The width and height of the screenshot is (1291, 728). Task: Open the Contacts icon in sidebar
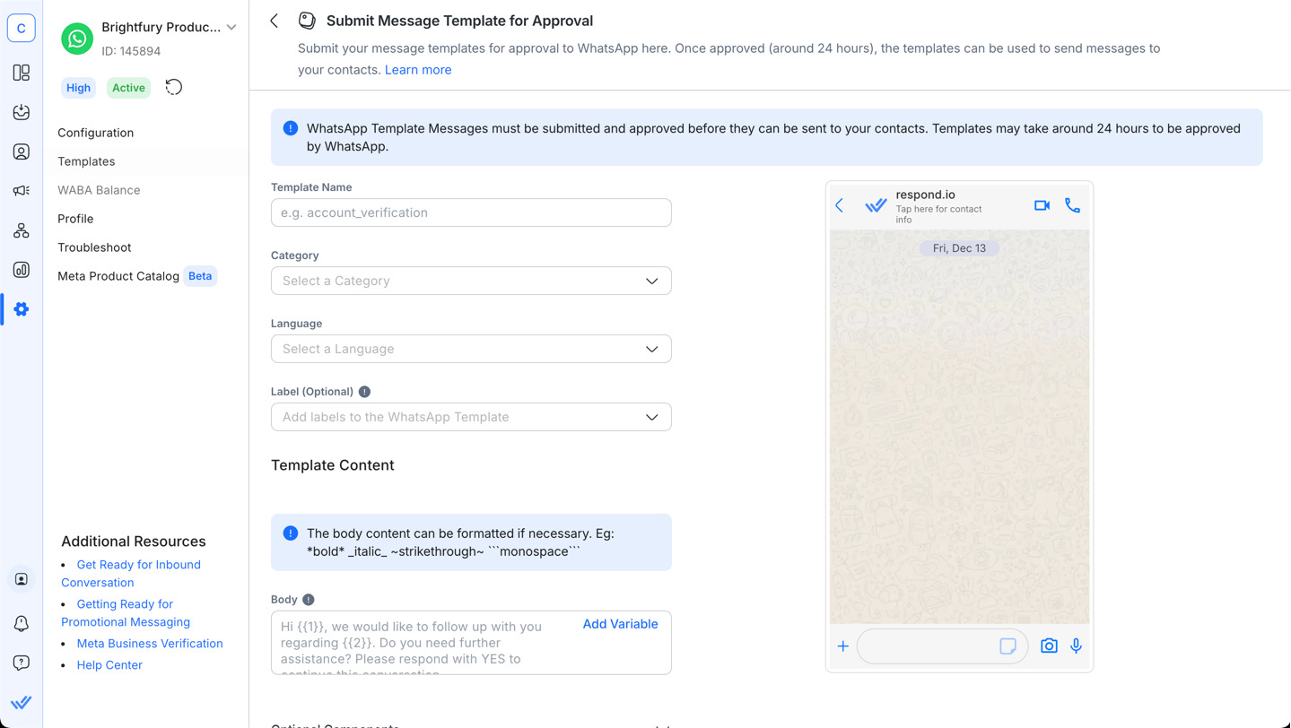22,152
